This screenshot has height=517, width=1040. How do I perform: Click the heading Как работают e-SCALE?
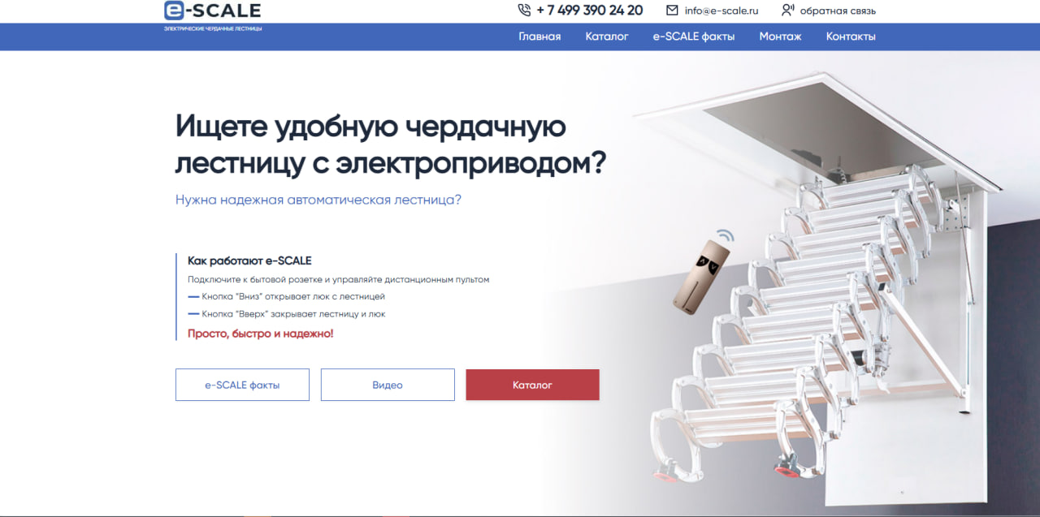tap(249, 261)
